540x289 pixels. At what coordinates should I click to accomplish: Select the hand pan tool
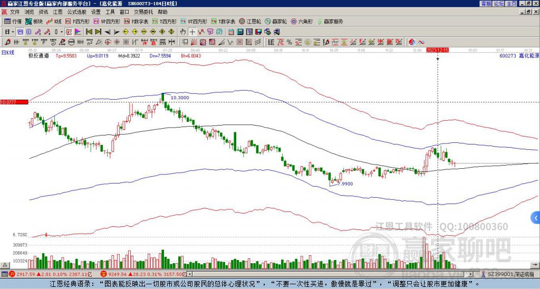pos(183,32)
